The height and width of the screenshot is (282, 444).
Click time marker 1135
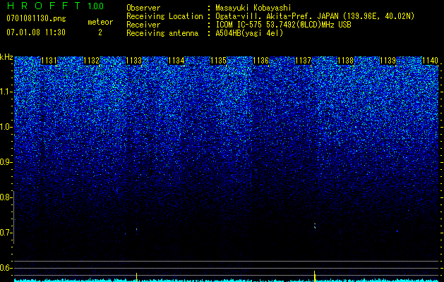(x=219, y=61)
